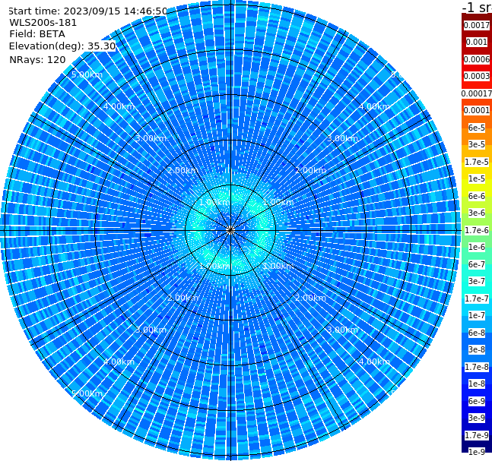Image resolution: width=492 pixels, height=461 pixels.
Task: Select the 1e-9 label at colorbar bottom
Action: pos(477,452)
